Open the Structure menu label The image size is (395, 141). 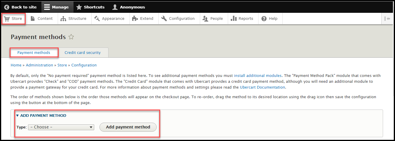[x=77, y=18]
